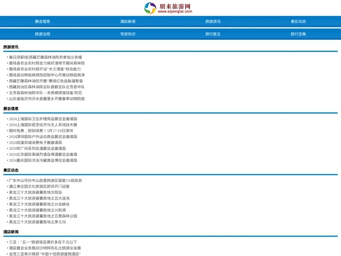Open the 展会信息 navigation menu item
This screenshot has width=341, height=256.
click(43, 21)
